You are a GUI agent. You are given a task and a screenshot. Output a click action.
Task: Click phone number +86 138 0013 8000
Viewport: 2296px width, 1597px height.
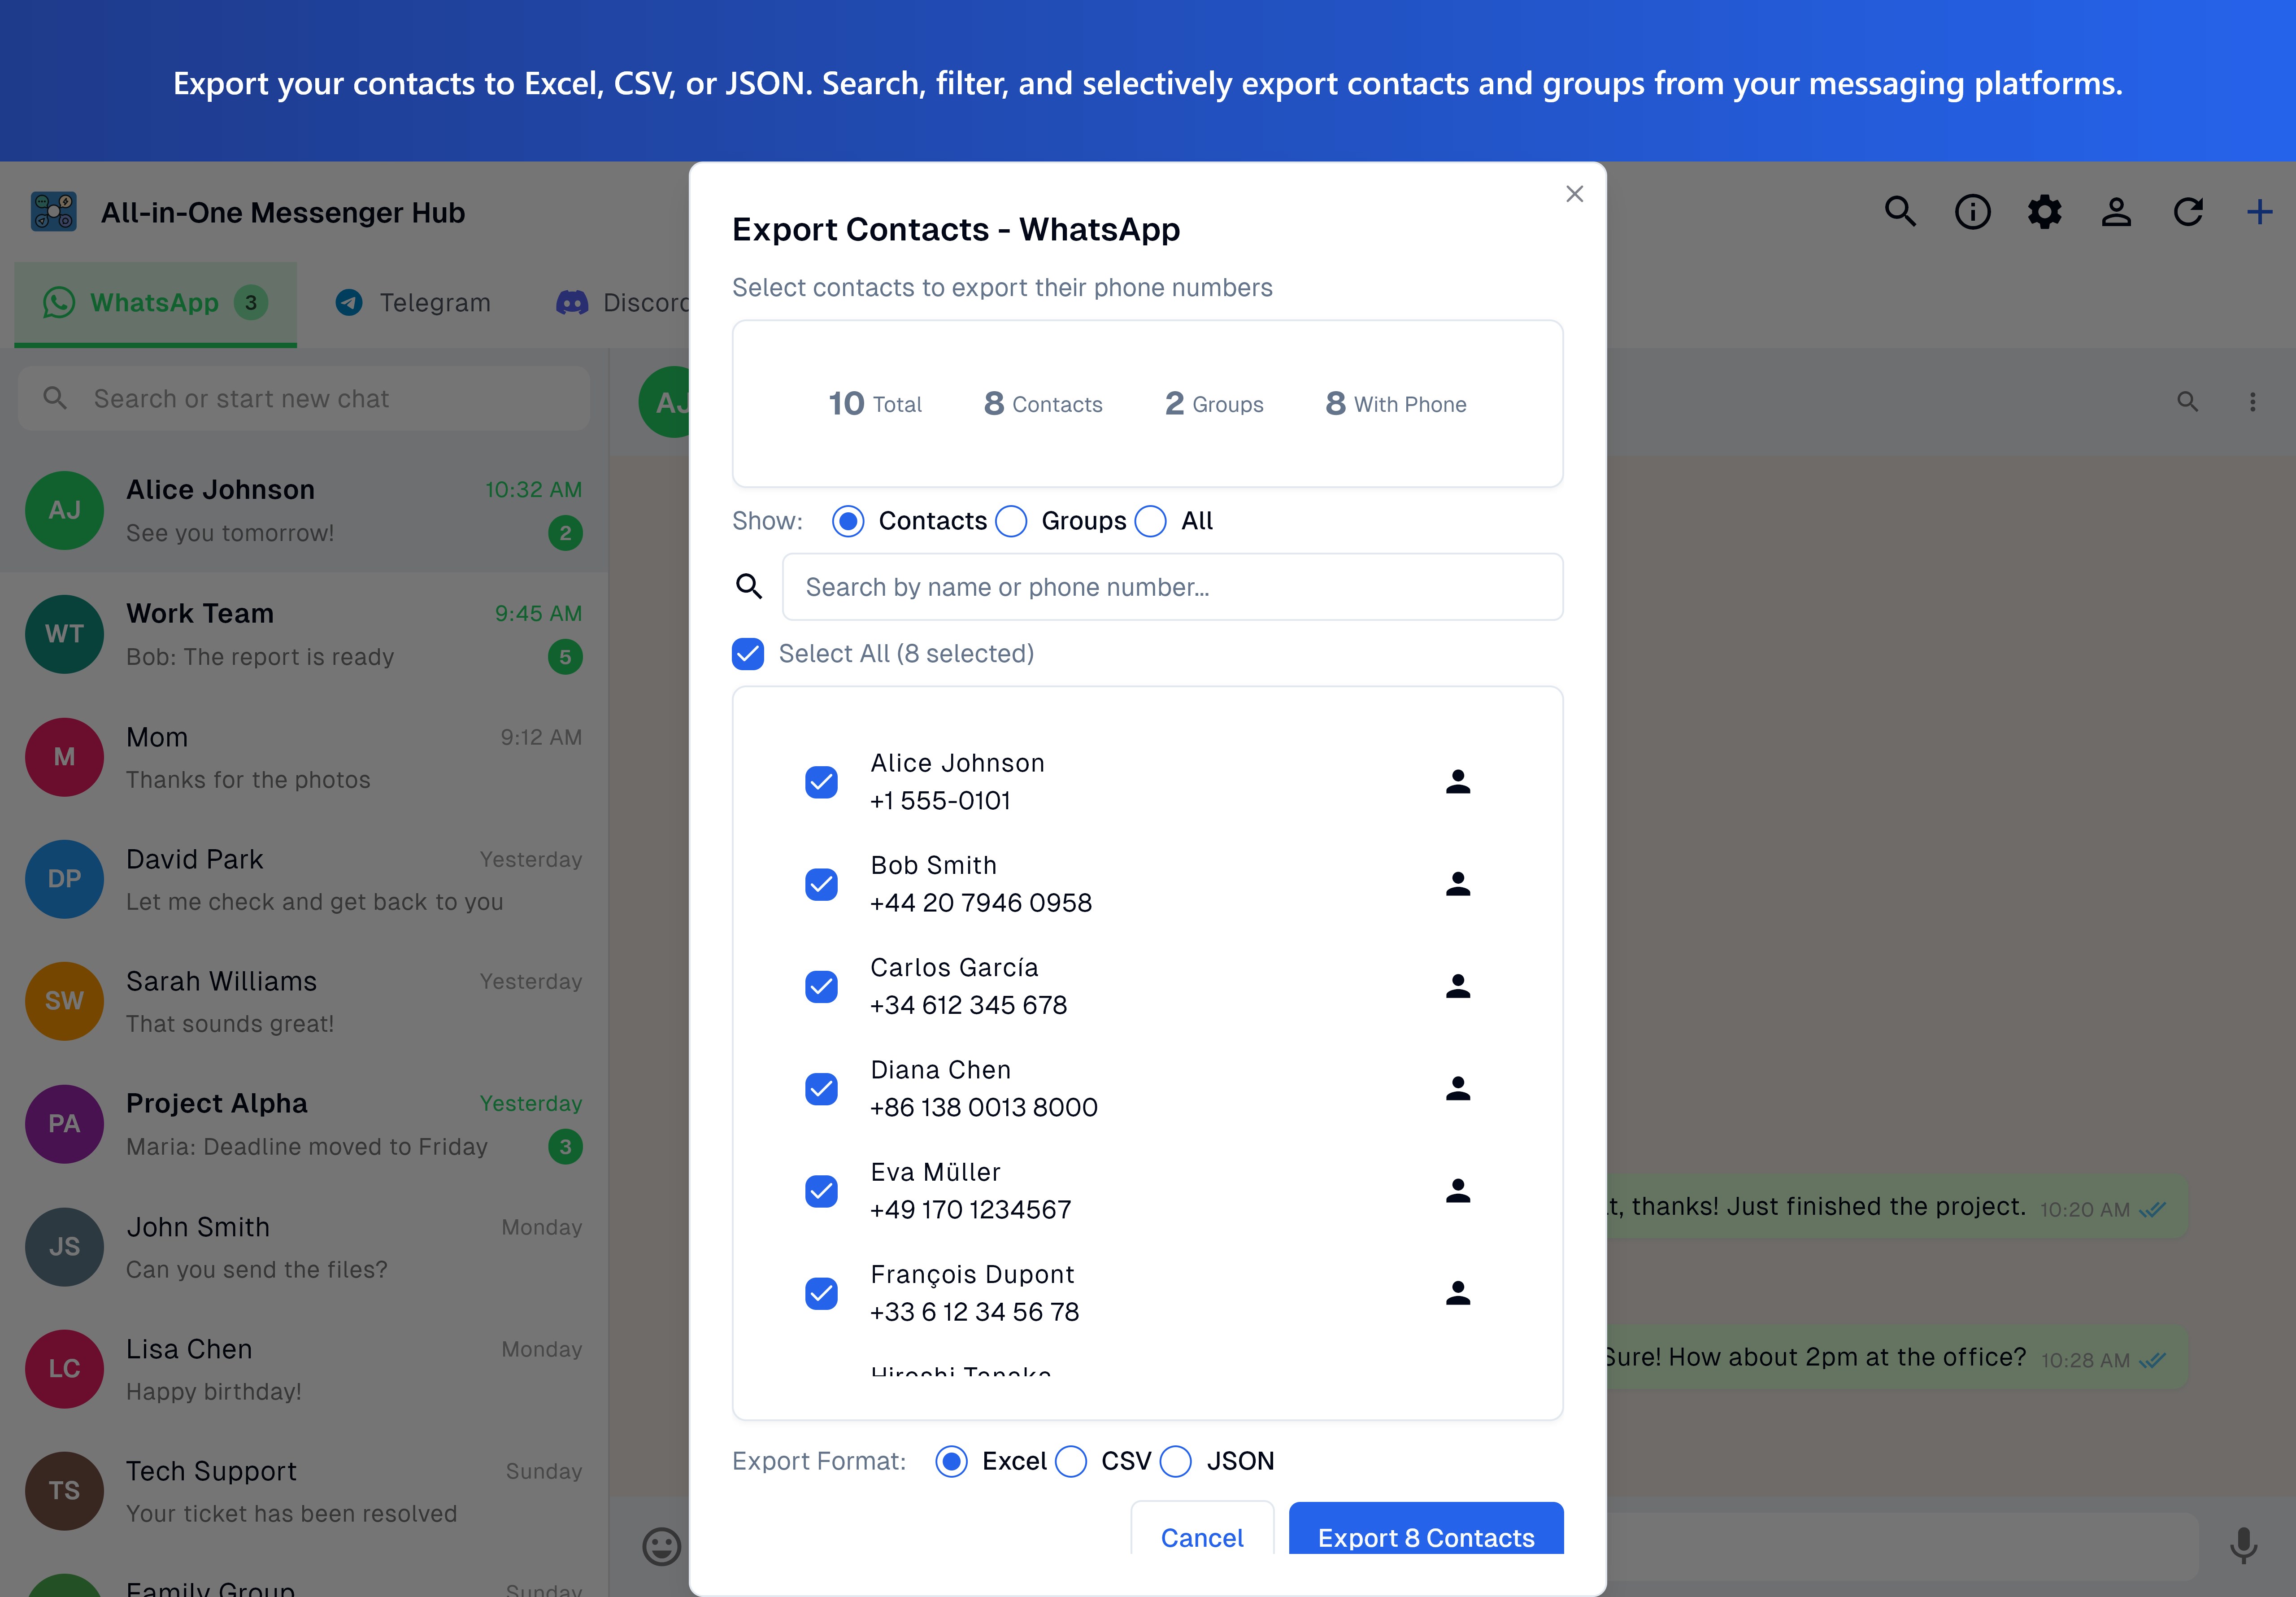tap(984, 1108)
